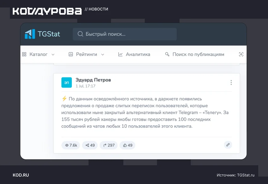Open Поиск по публикациям
268x184 pixels.
pos(198,54)
